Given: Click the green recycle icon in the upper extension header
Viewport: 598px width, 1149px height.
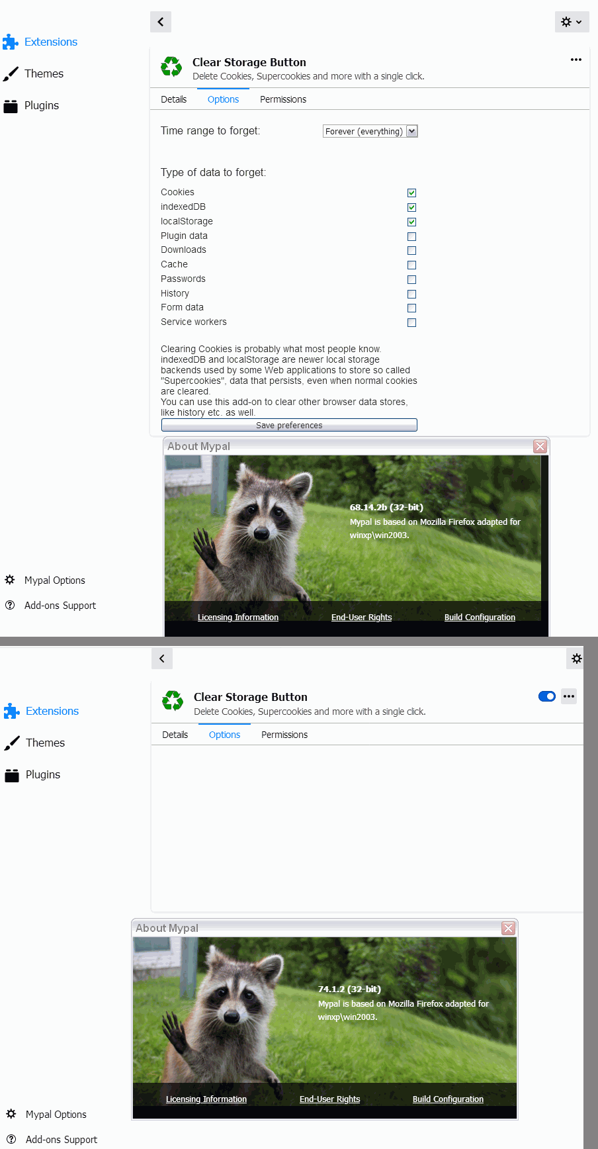Looking at the screenshot, I should tap(171, 67).
